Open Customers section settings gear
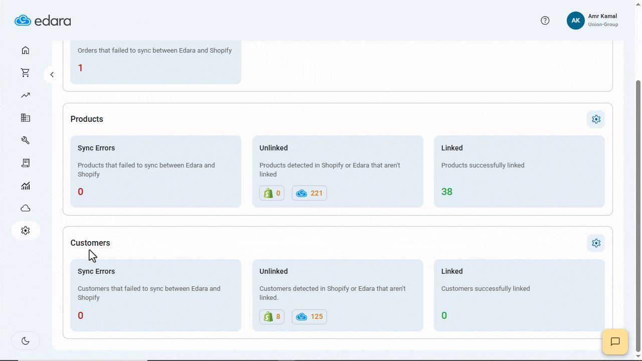 pyautogui.click(x=596, y=243)
